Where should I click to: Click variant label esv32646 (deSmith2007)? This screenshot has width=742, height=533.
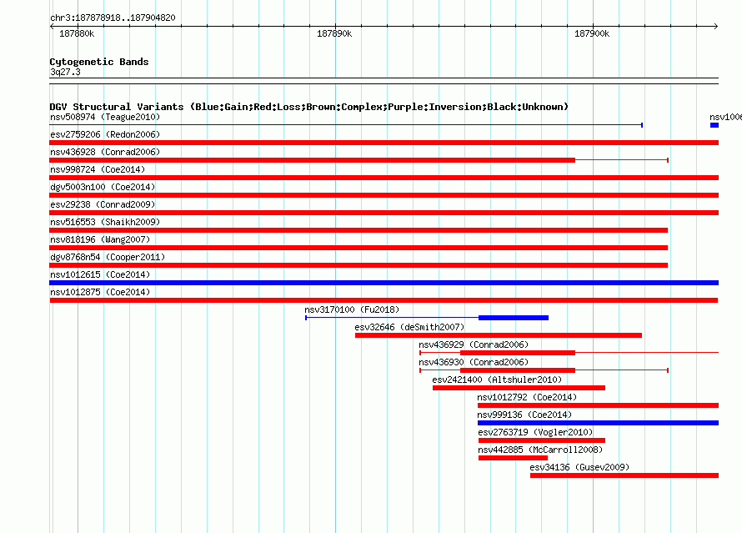point(409,327)
